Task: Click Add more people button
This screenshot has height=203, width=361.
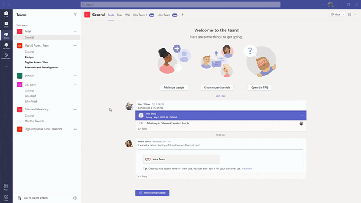Action: point(174,87)
